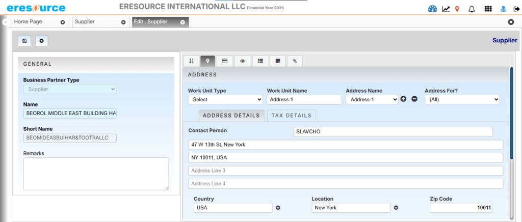Viewport: 522px width, 222px height.
Task: Close the Supplier tab
Action: 123,22
